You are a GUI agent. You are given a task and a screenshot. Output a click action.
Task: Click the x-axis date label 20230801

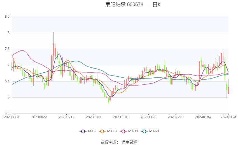12,117
